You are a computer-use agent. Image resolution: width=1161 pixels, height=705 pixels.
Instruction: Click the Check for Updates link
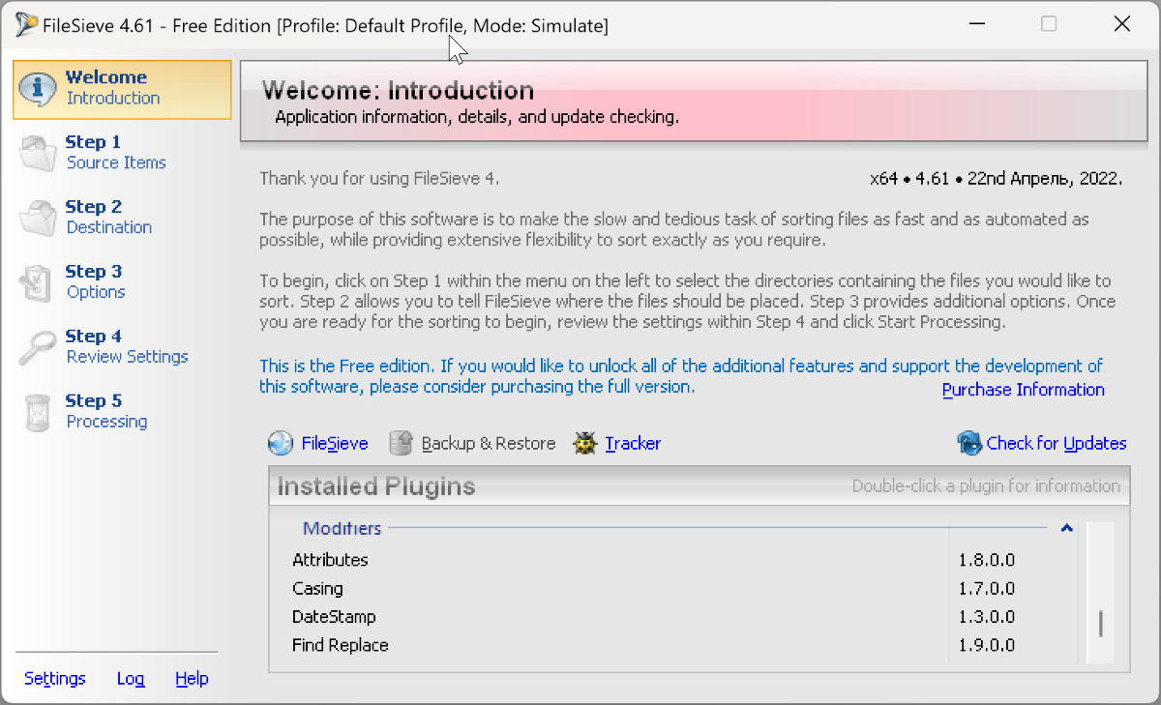pos(1057,444)
